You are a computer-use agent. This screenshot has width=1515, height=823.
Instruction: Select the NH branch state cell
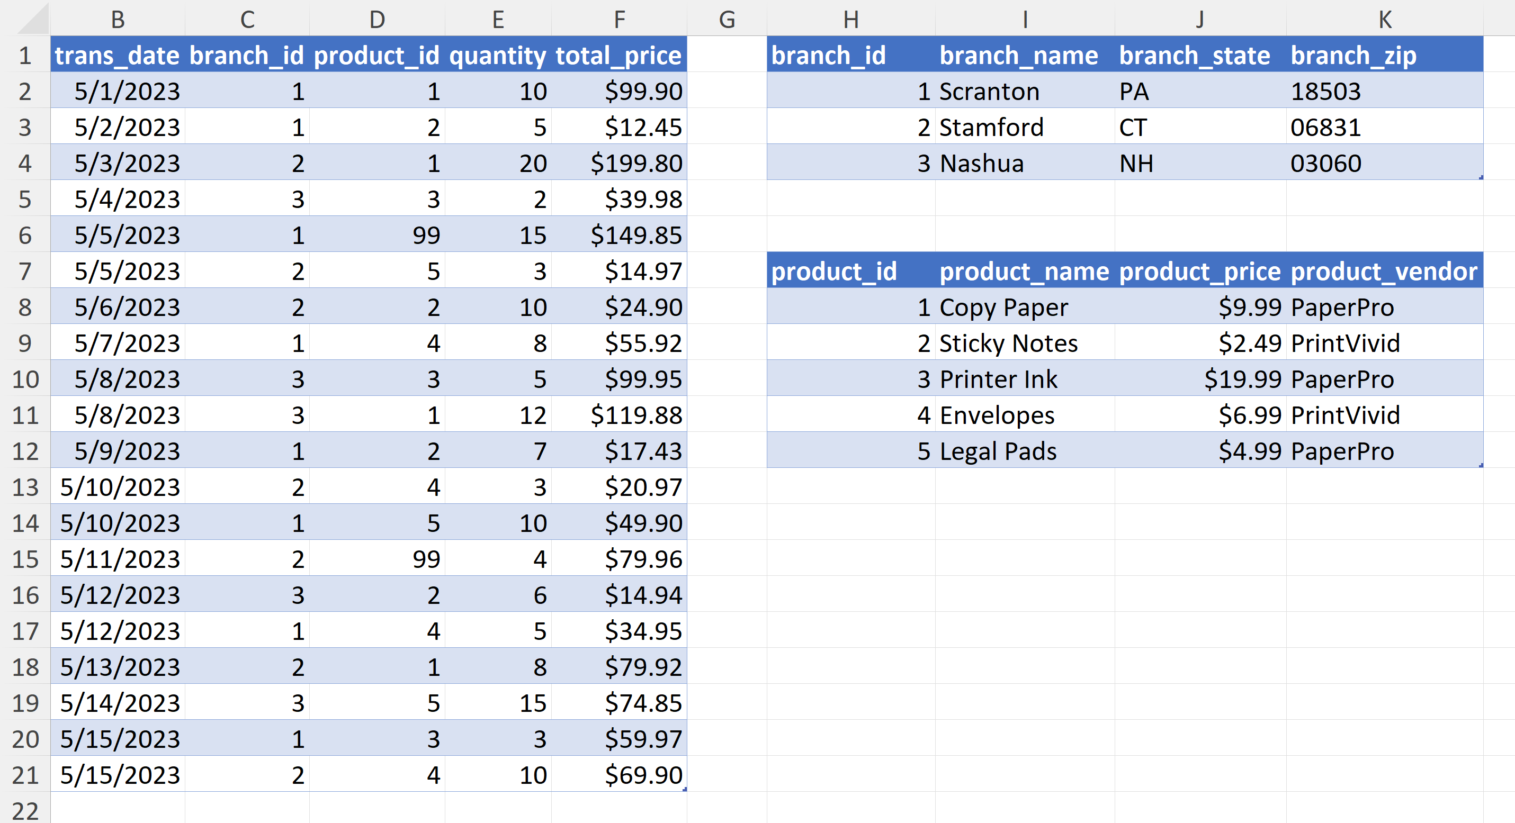click(1200, 164)
